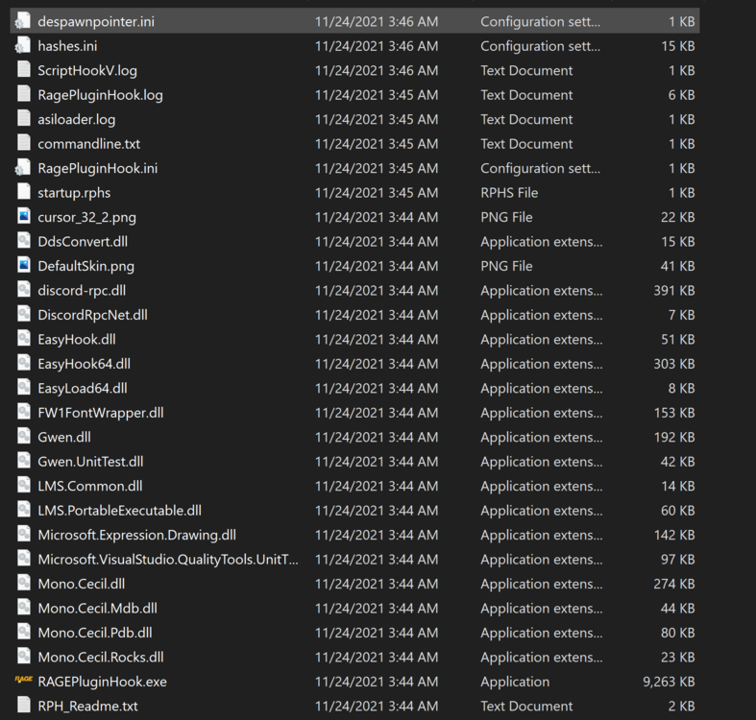Select file name DiscordRpcNet.dll
Image resolution: width=756 pixels, height=720 pixels.
coord(92,315)
